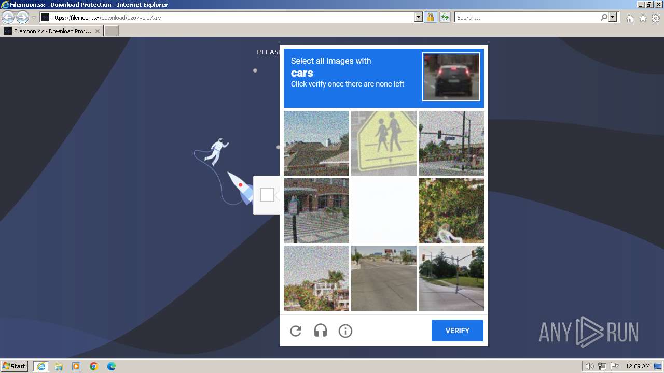This screenshot has height=373, width=664.
Task: Select the brick building with stairs tile
Action: point(316,211)
